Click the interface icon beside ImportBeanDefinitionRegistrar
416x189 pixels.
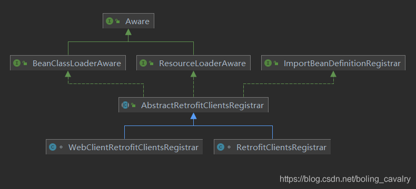(268, 63)
